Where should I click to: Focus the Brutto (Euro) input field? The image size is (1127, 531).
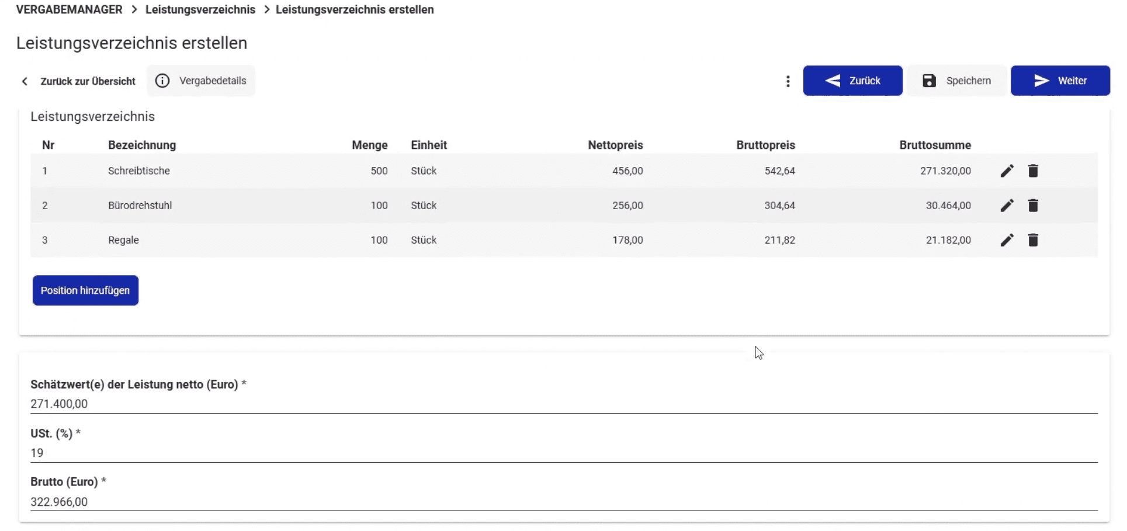[564, 502]
